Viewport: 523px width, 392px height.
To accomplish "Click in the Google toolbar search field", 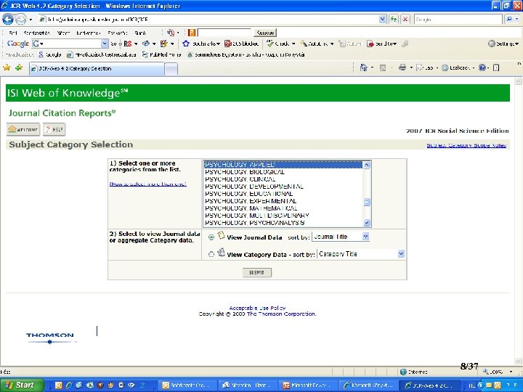I will tap(70, 44).
